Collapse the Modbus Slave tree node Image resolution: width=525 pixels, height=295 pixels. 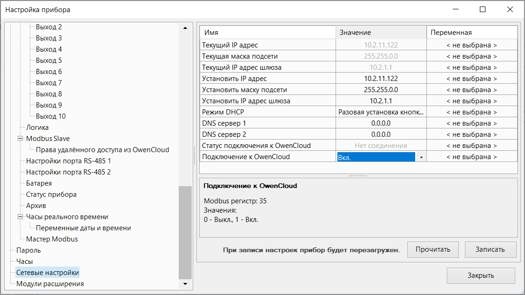(x=20, y=139)
